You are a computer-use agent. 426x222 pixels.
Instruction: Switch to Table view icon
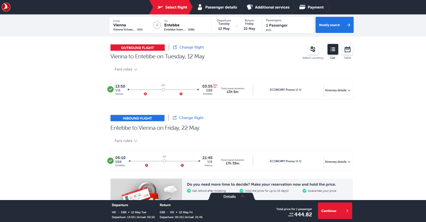347,50
